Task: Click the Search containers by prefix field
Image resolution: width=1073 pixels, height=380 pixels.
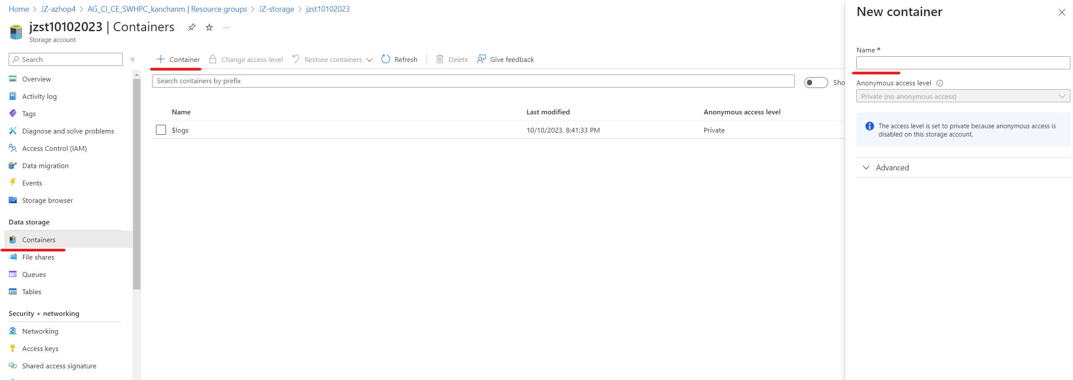Action: [x=473, y=81]
